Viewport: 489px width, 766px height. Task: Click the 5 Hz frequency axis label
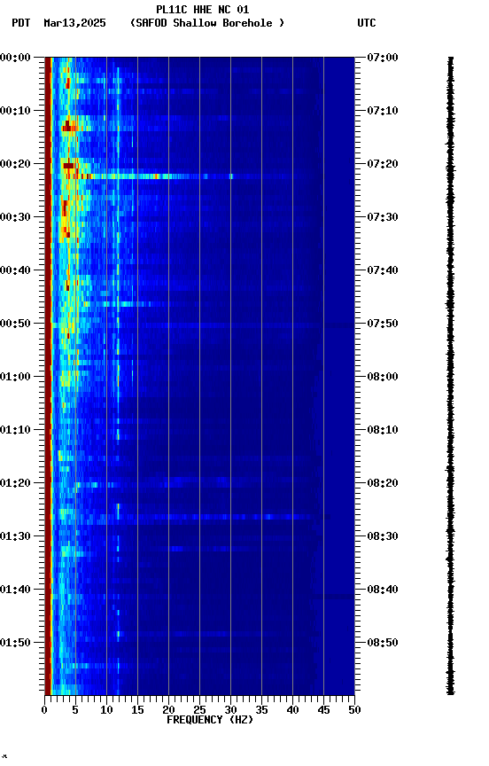[75, 710]
